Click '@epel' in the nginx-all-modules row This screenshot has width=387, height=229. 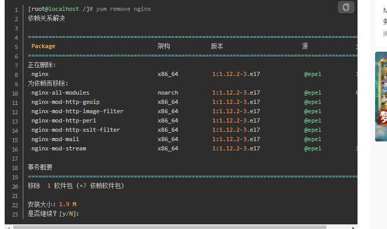pos(312,93)
